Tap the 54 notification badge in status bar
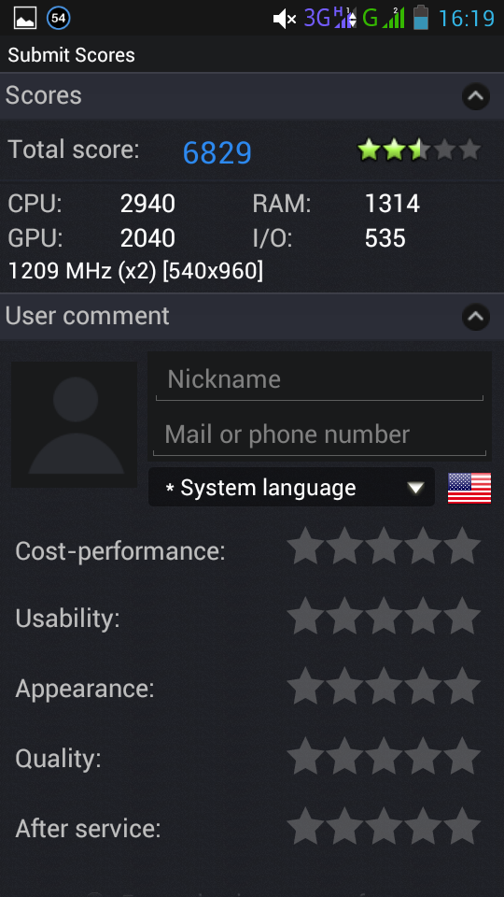This screenshot has height=897, width=504. pyautogui.click(x=58, y=18)
